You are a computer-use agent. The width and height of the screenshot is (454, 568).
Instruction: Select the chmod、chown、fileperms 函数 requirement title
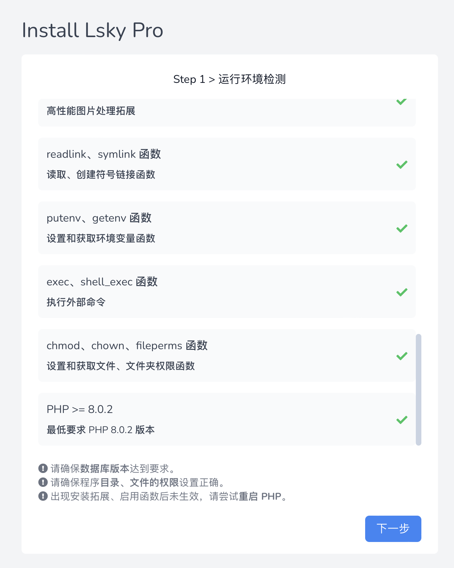click(x=127, y=345)
